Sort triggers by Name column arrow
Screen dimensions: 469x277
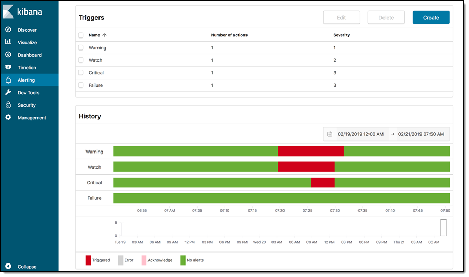(x=104, y=35)
